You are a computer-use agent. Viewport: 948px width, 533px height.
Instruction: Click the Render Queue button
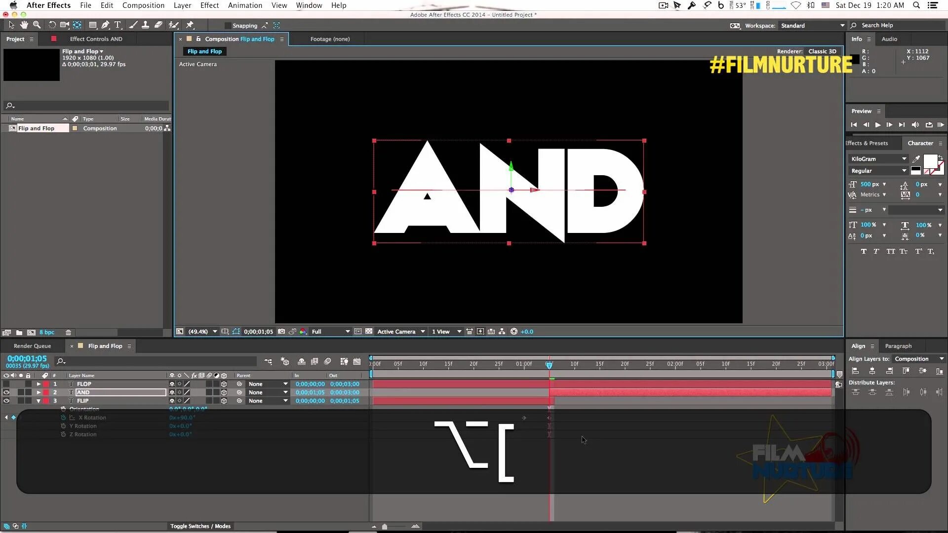pos(32,345)
